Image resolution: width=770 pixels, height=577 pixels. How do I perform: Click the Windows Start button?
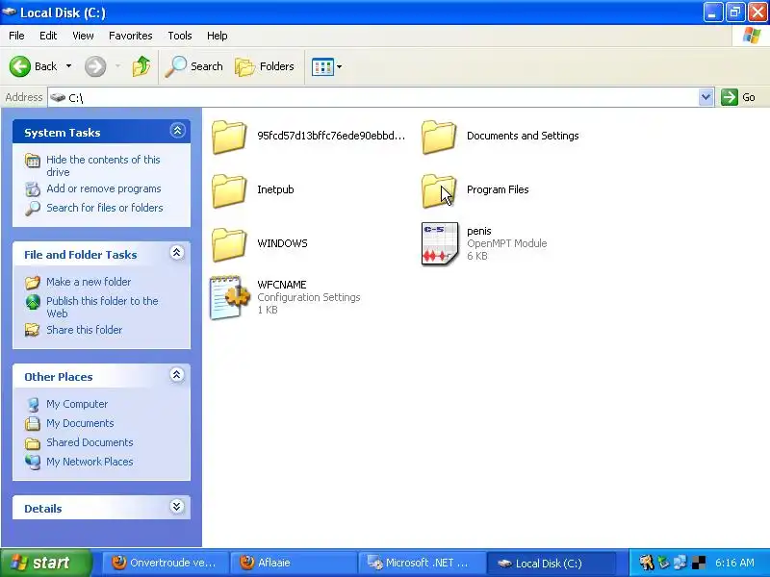tap(45, 563)
